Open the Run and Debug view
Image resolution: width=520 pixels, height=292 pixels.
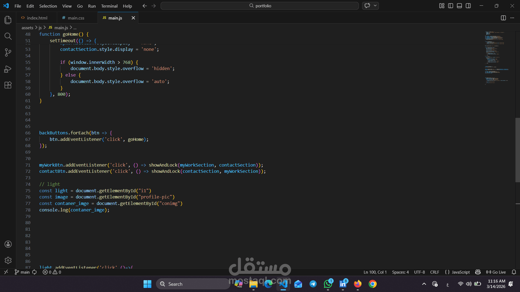pos(8,69)
